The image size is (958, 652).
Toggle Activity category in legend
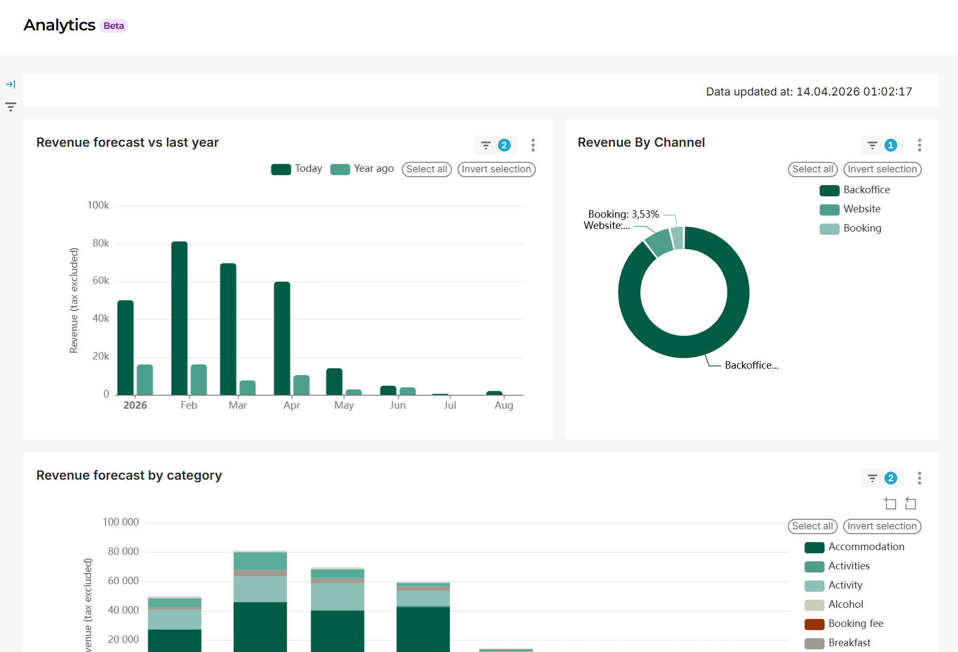click(x=833, y=585)
